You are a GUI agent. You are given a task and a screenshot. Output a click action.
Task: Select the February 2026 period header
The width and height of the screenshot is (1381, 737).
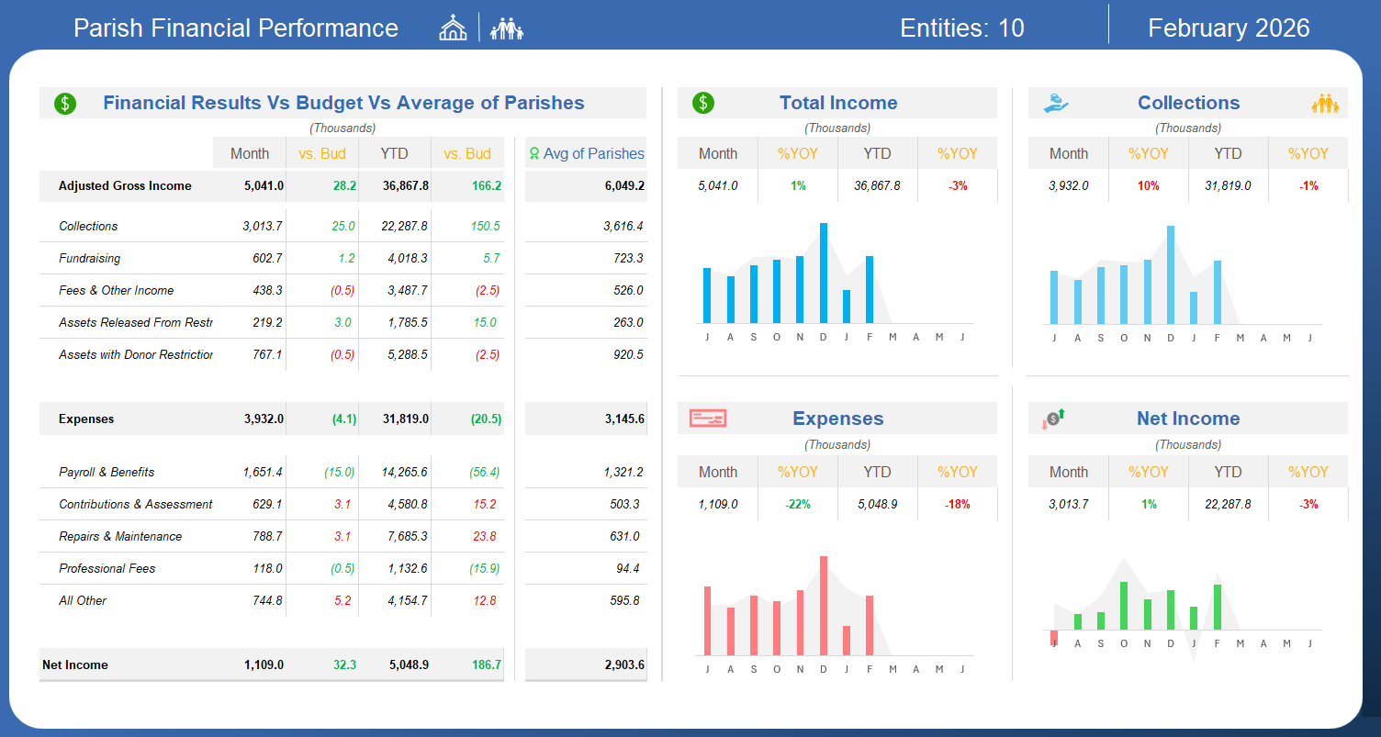tap(1229, 28)
